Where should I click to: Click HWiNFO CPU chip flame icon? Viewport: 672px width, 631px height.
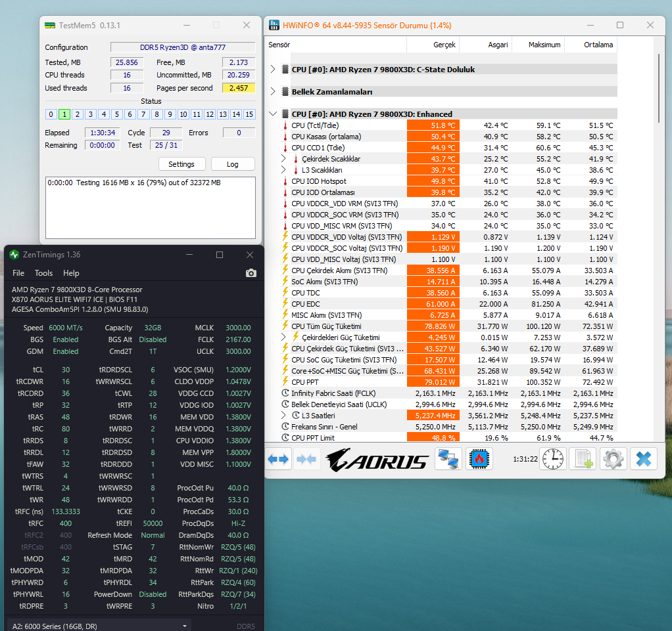479,459
